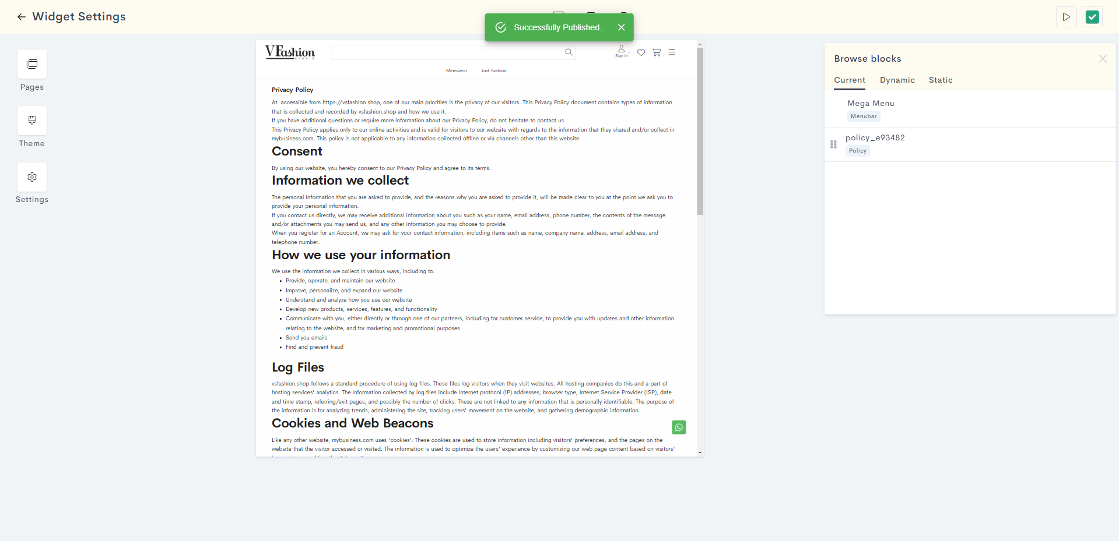Click the Information we collect heading
This screenshot has width=1119, height=541.
point(341,181)
